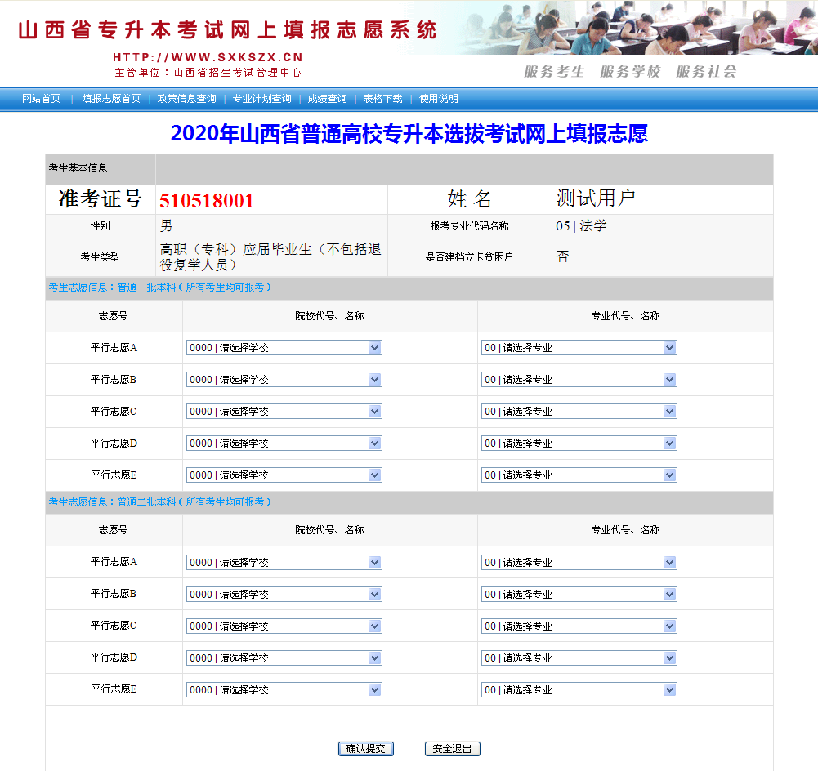Expand first-batch 平行志愿A school dropdown
The image size is (818, 771).
[284, 348]
